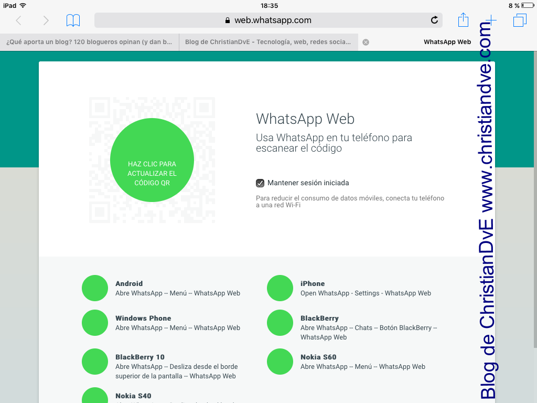Switch to the '¿Qué aporta un blog?' tab
The image size is (537, 403).
[89, 42]
